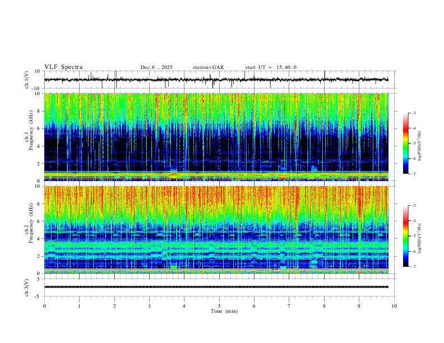Viewport: 444px width, 343px height.
Task: Click the "-7" tick on ch.2 color bar
Action: tap(413, 267)
